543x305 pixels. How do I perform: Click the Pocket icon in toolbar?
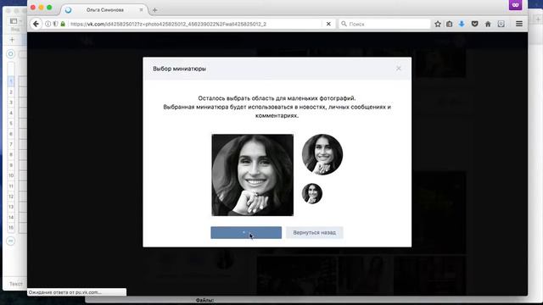[x=475, y=24]
